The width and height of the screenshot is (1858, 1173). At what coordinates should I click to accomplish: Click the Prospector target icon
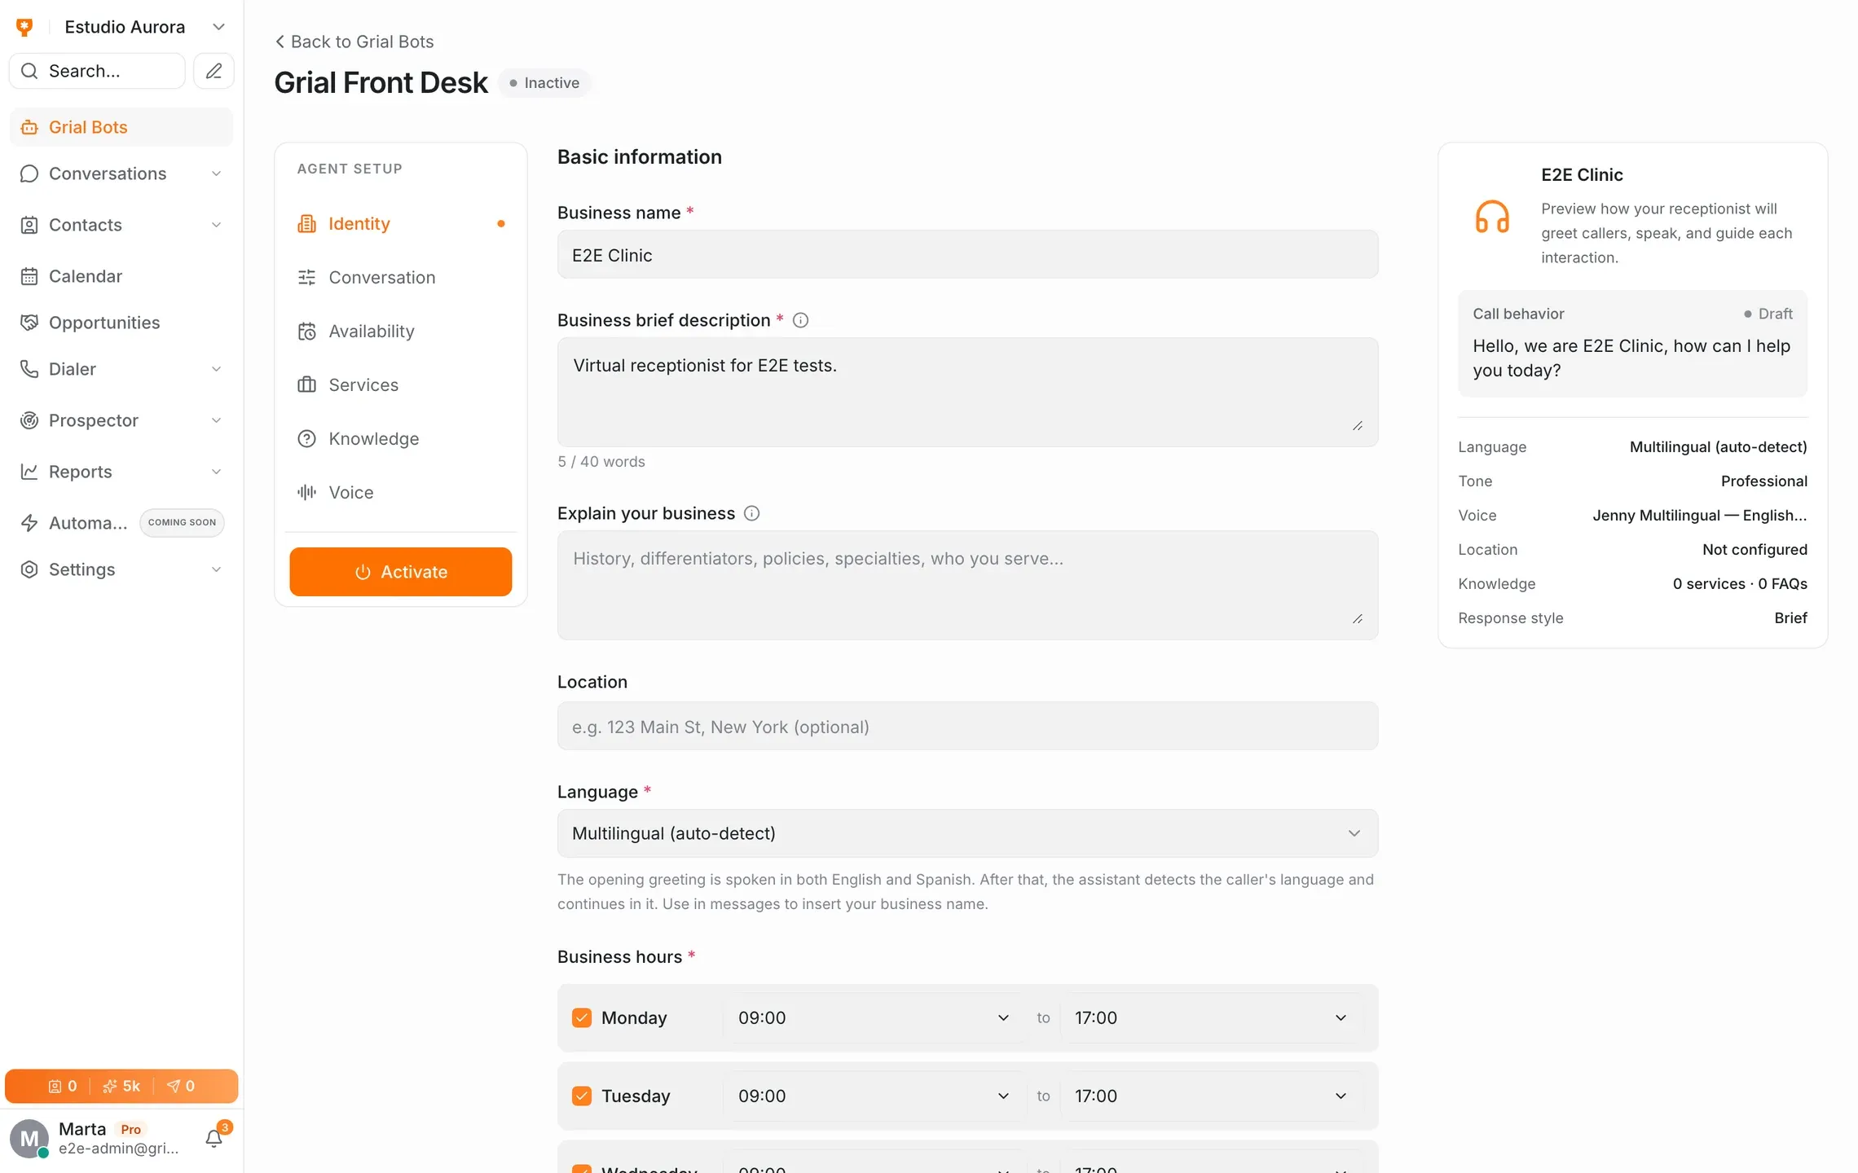pyautogui.click(x=29, y=420)
